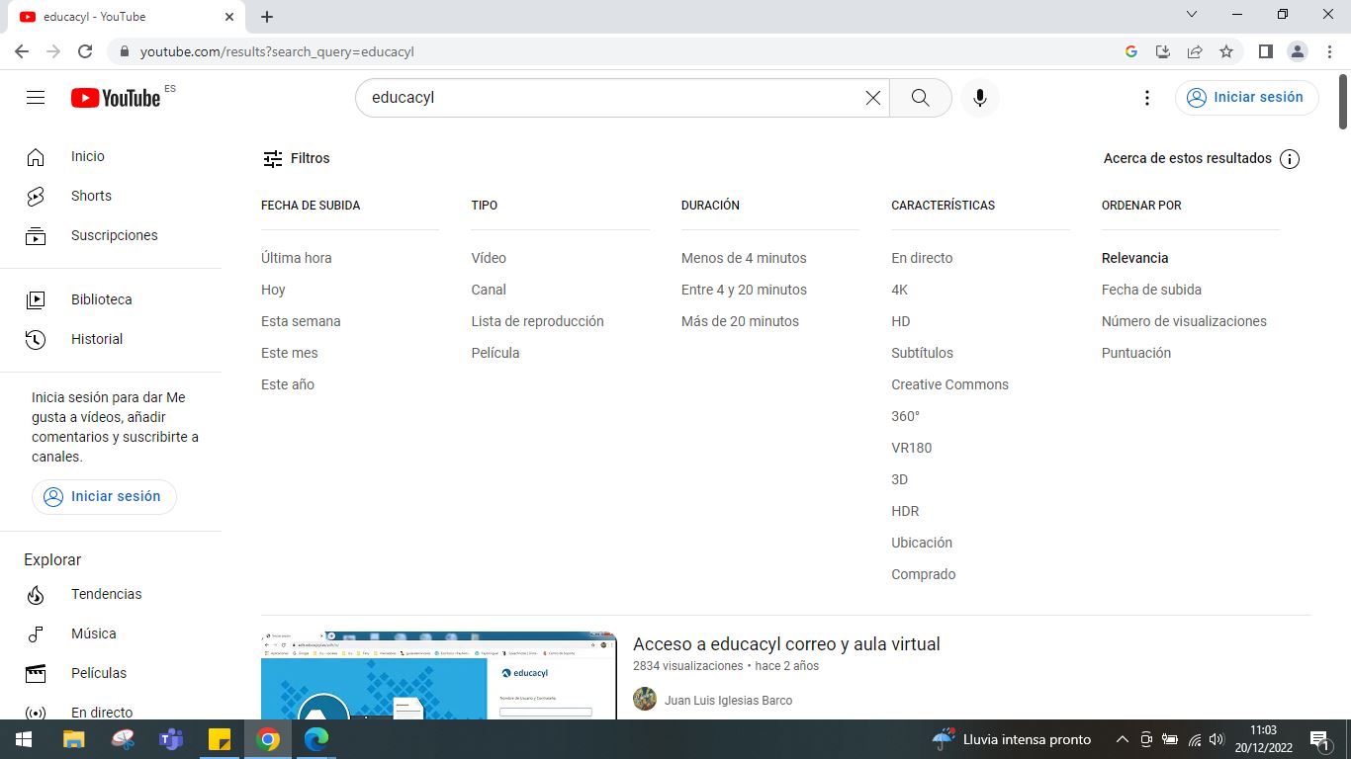Viewport: 1351px width, 759px height.
Task: Filter uploads to Hoy
Action: 273,290
